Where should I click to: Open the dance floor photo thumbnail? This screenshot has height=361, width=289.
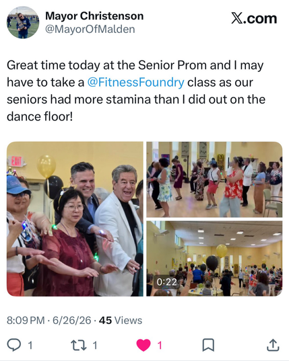click(x=214, y=179)
